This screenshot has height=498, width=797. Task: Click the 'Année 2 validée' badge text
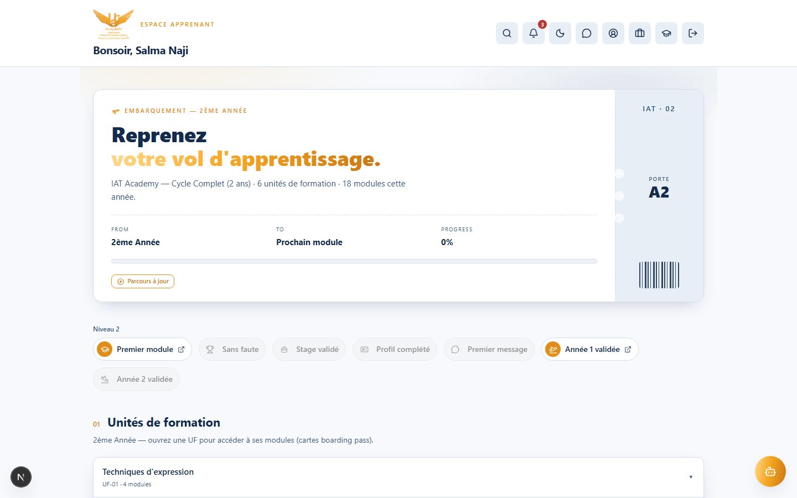coord(144,379)
